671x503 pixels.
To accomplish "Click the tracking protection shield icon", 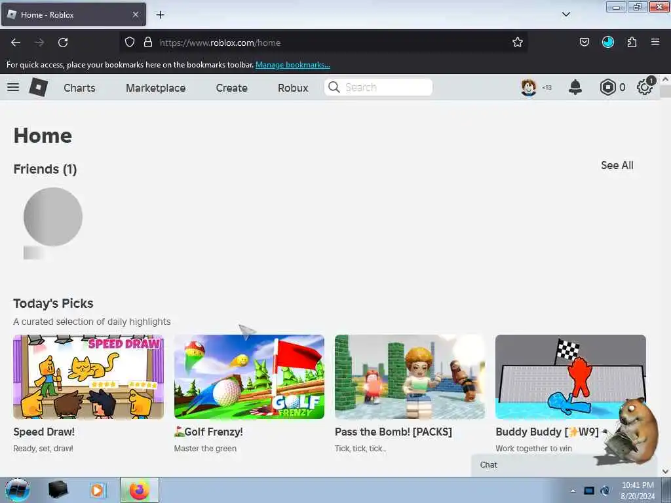I will 130,42.
